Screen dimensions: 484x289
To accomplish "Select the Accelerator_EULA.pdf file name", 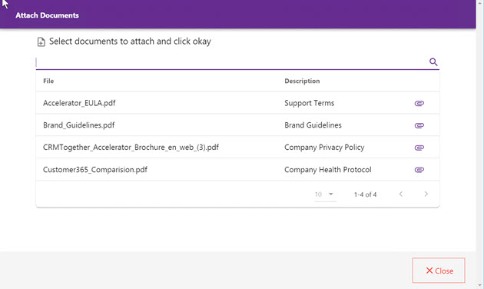I will coord(79,103).
